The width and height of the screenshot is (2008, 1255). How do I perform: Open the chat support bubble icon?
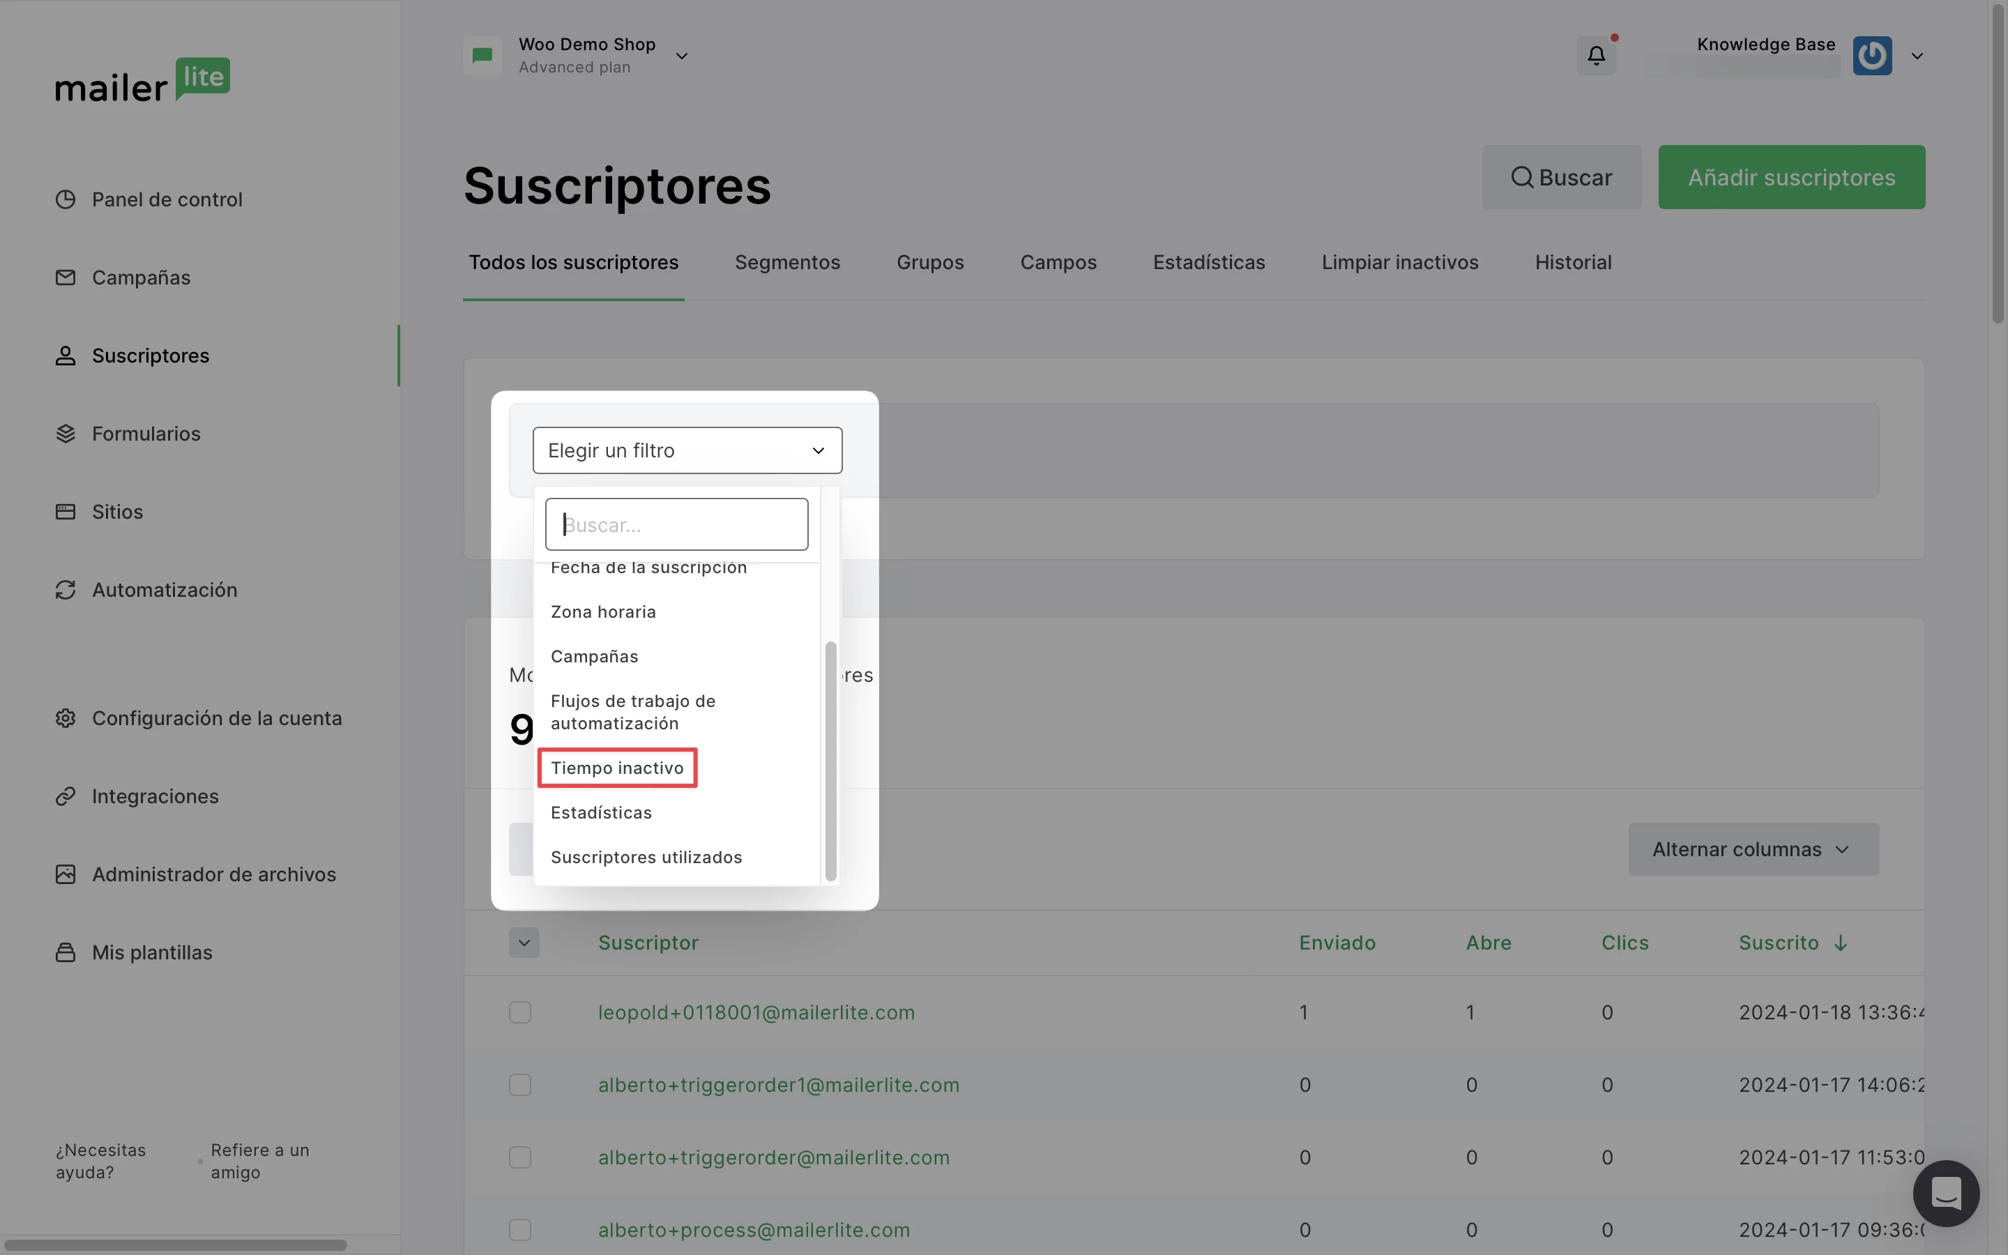[x=1945, y=1193]
